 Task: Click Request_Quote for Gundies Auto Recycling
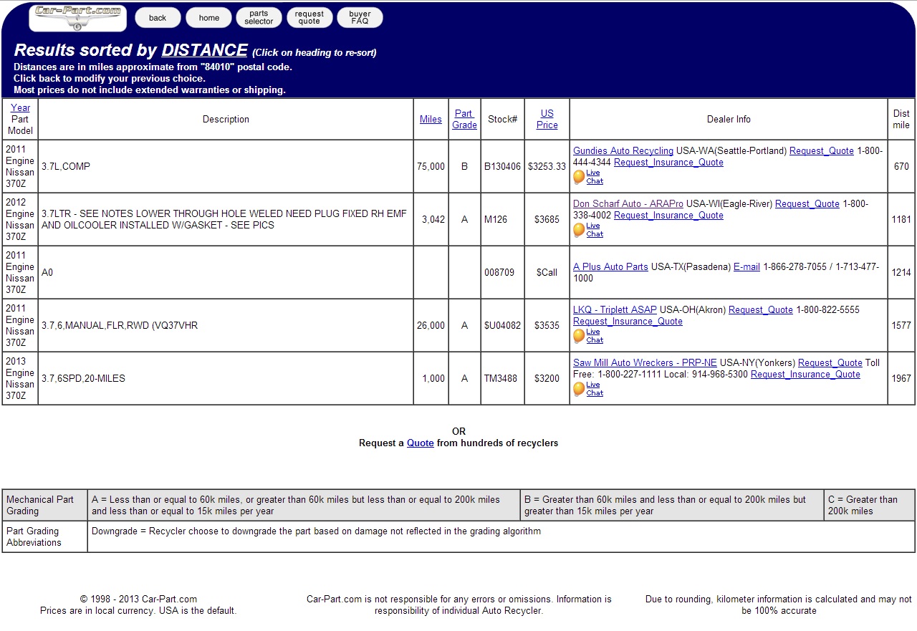822,151
